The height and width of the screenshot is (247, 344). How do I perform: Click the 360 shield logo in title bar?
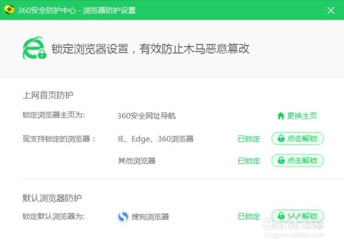tap(9, 10)
